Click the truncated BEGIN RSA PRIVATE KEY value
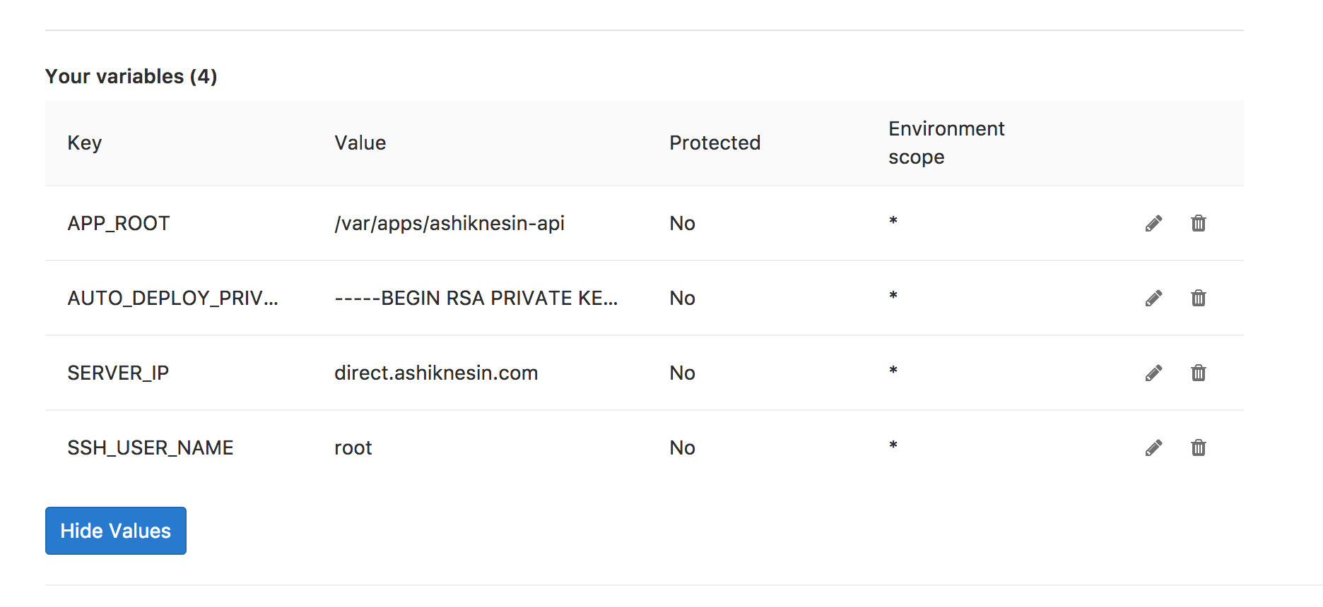The width and height of the screenshot is (1323, 607). click(476, 299)
